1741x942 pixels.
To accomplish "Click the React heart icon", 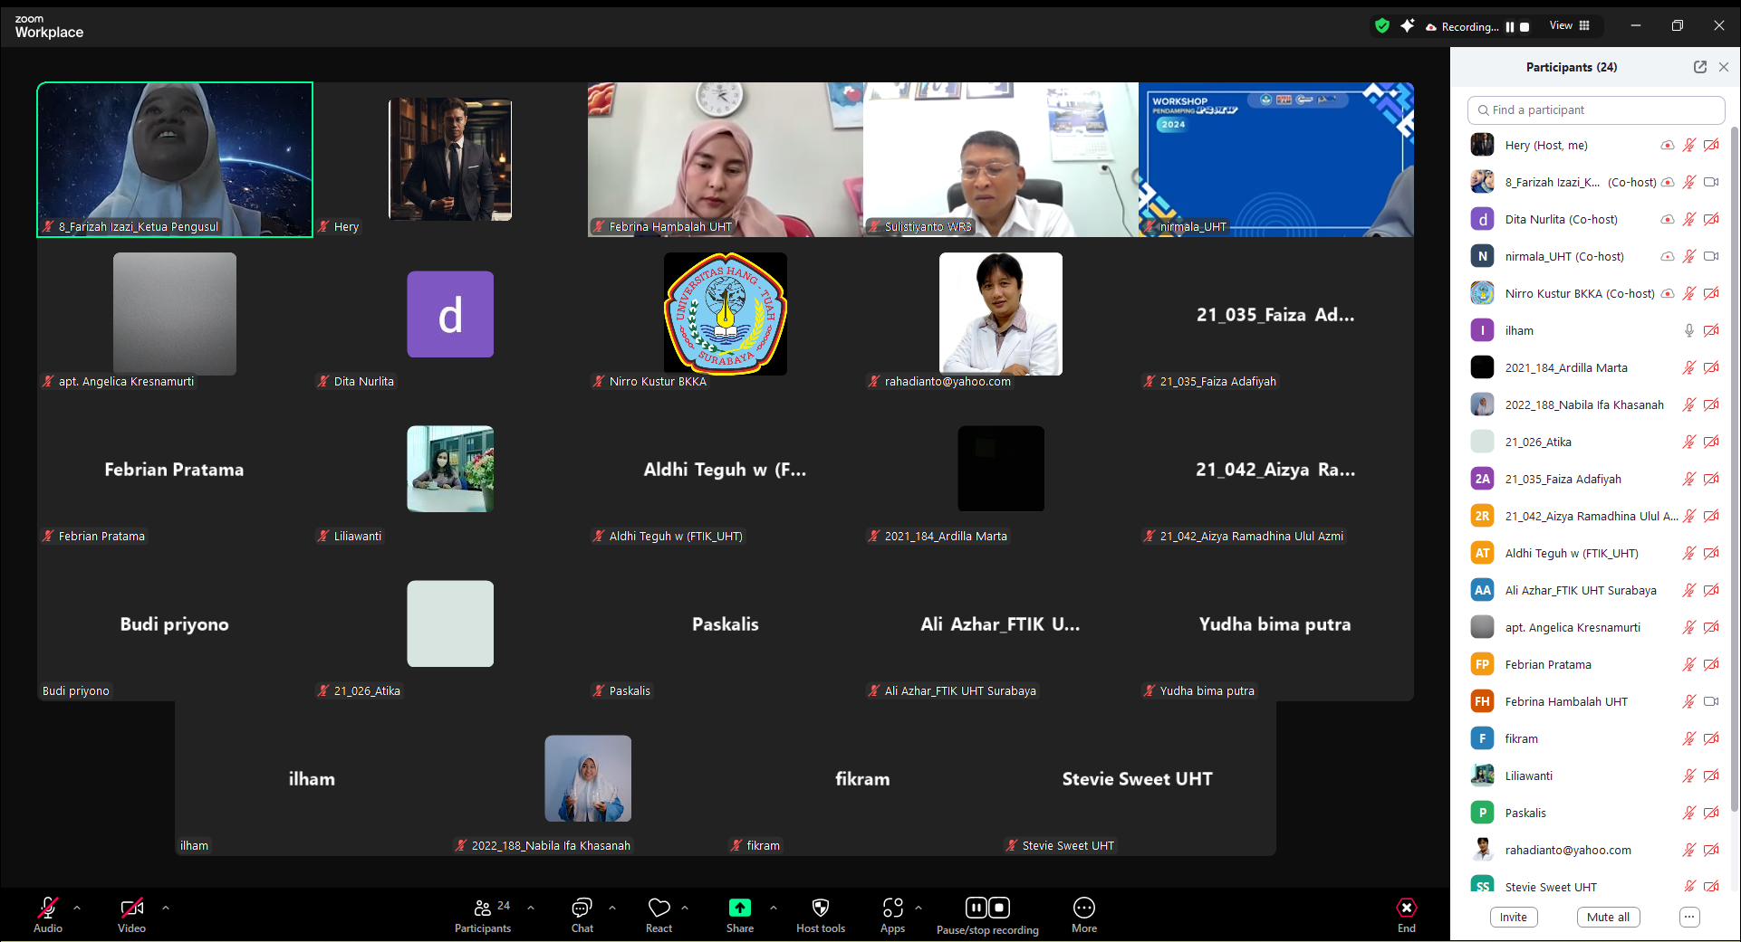I will pyautogui.click(x=659, y=909).
